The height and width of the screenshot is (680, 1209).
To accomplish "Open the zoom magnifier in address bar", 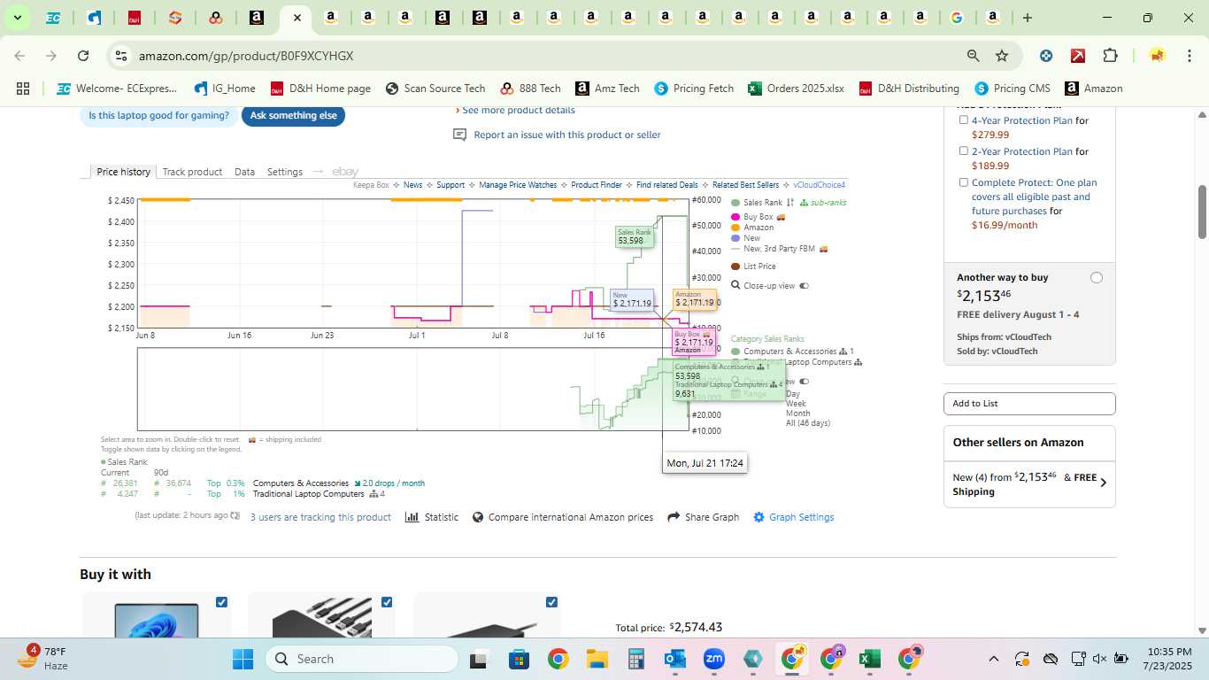I will point(974,56).
